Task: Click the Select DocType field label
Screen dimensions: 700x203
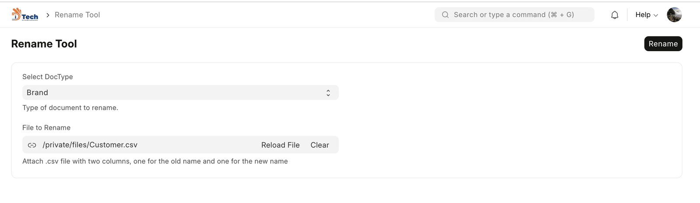Action: (48, 77)
